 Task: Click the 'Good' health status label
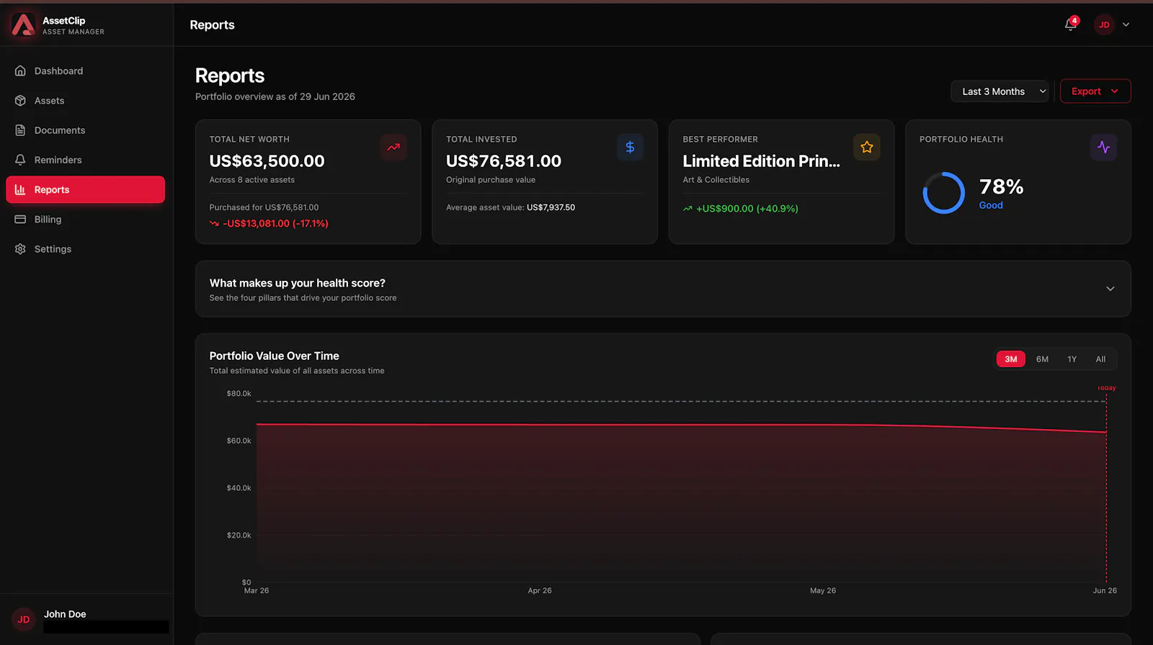(991, 205)
